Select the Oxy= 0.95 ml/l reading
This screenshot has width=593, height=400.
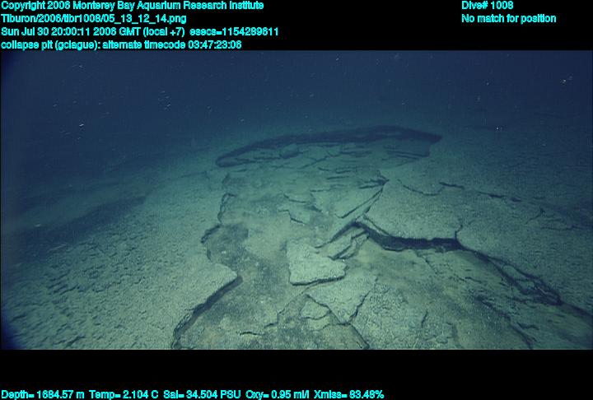tap(278, 395)
